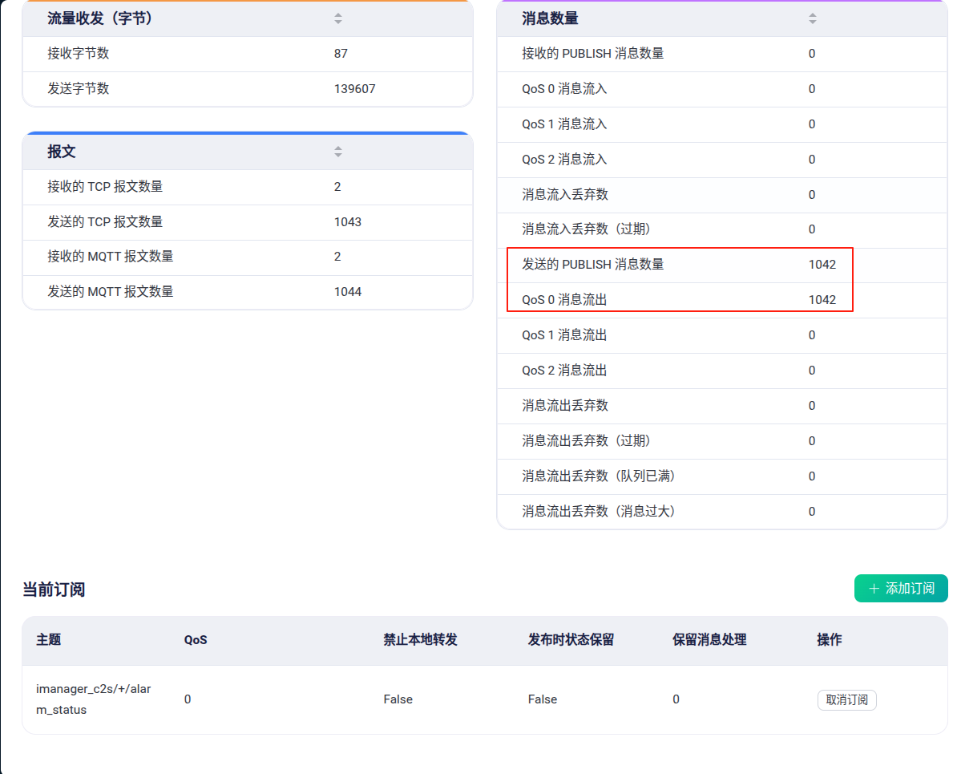
Task: Click the QoS column header in subscriptions
Action: [x=196, y=639]
